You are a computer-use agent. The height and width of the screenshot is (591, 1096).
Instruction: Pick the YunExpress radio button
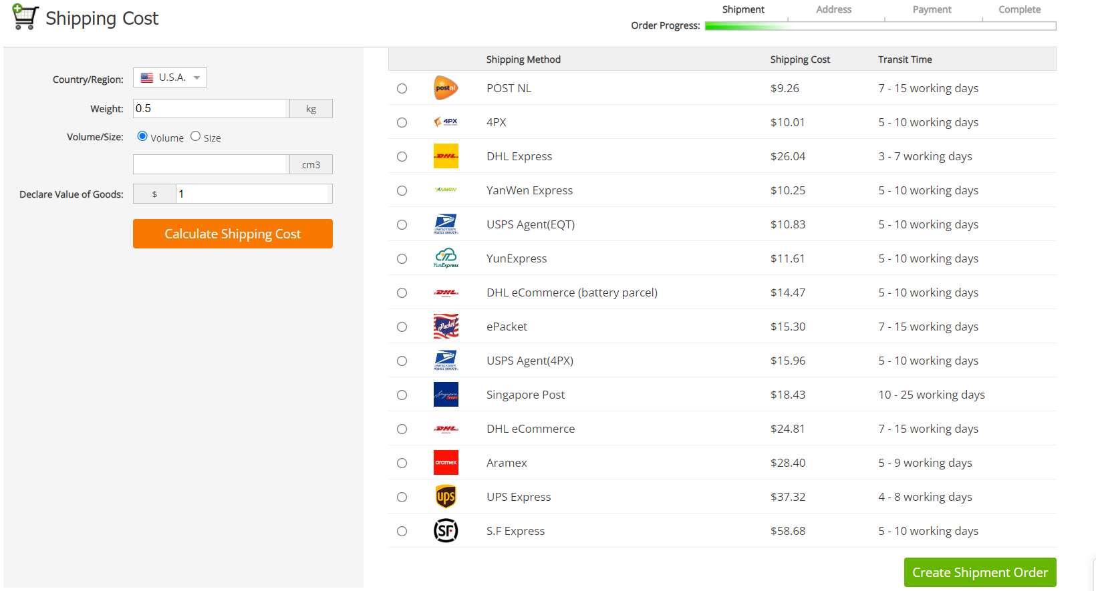point(402,258)
